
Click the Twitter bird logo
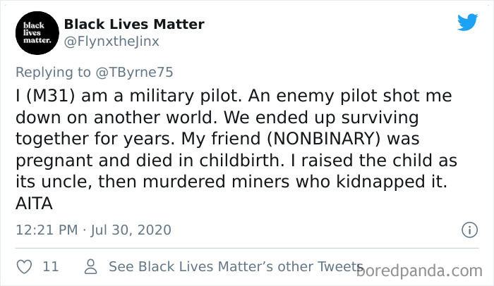(x=467, y=23)
